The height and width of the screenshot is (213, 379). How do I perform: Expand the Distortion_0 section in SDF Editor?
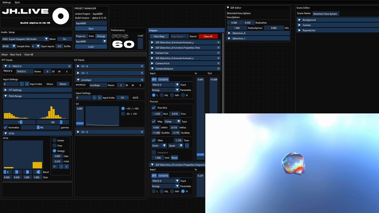click(229, 33)
